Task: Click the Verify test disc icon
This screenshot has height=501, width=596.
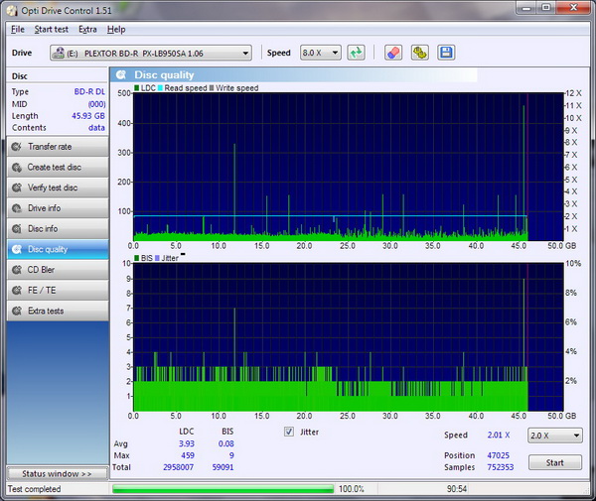Action: [16, 188]
